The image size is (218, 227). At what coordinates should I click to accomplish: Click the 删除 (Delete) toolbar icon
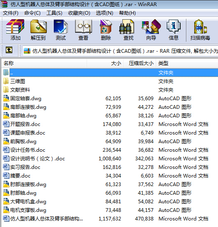pos(106,27)
